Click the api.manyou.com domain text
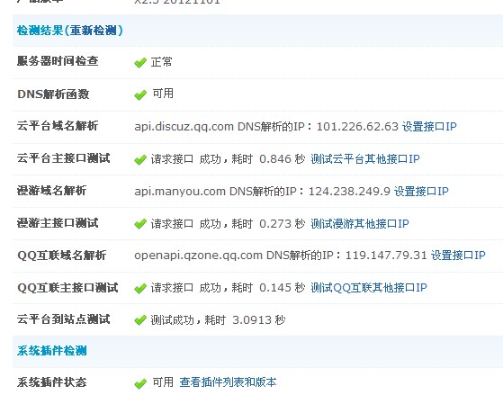The image size is (503, 395). tap(180, 192)
